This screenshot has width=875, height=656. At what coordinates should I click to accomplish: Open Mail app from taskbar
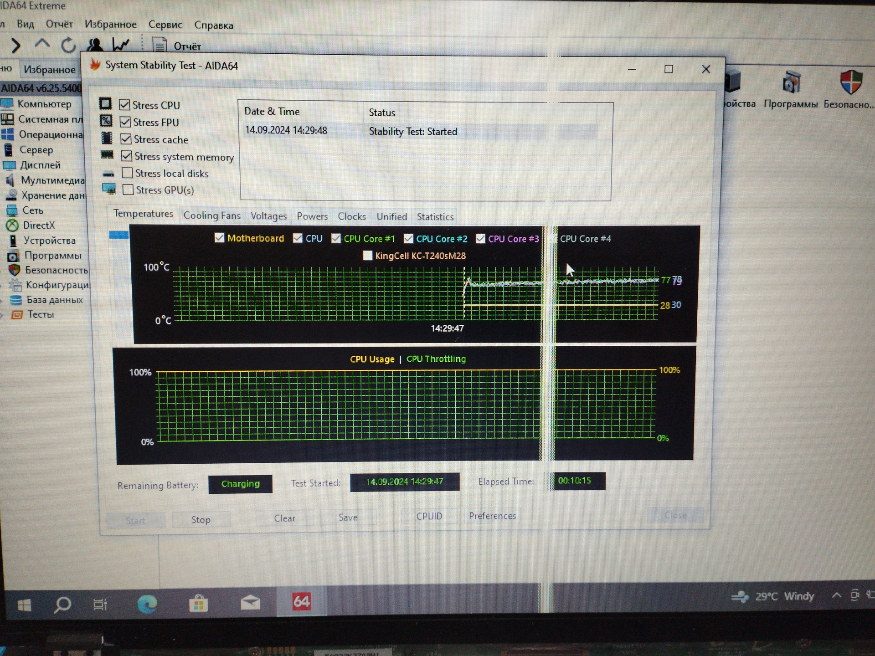click(x=250, y=603)
